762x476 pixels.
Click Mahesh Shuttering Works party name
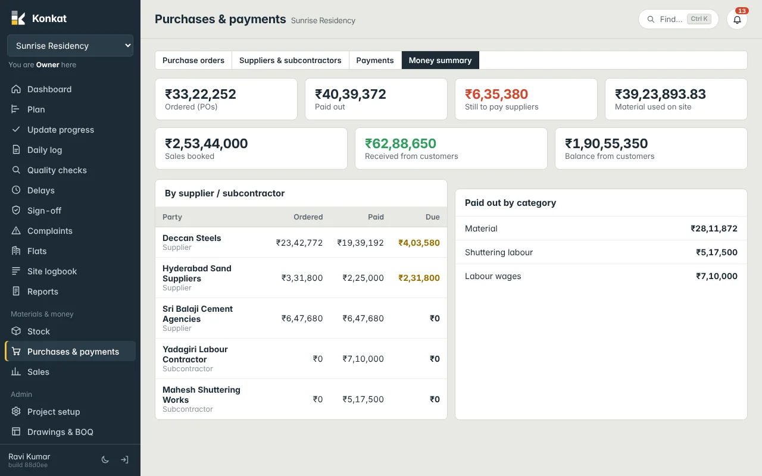201,394
